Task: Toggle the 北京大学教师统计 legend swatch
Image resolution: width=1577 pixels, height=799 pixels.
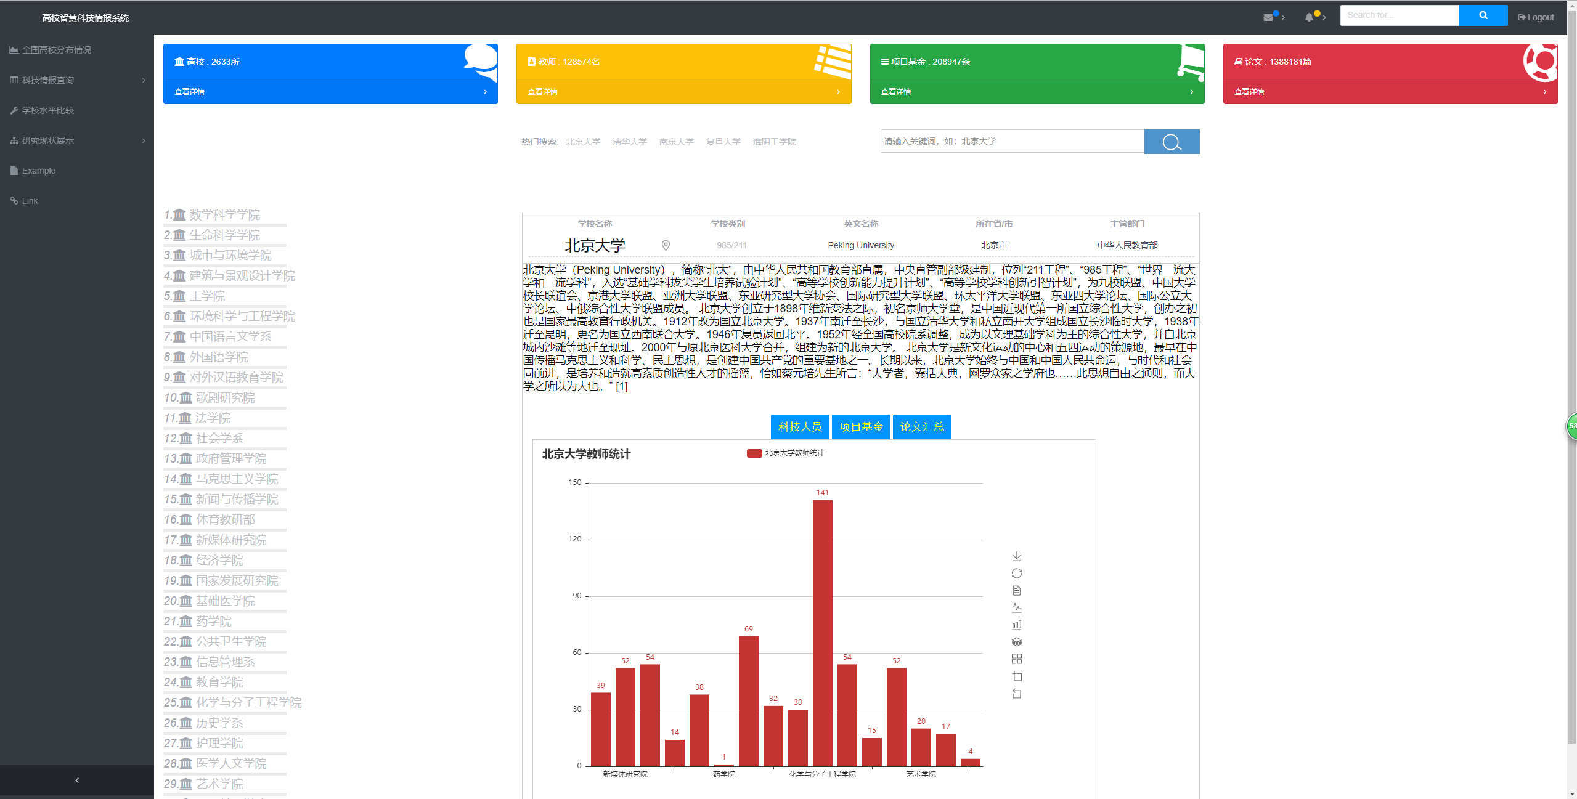Action: point(754,453)
